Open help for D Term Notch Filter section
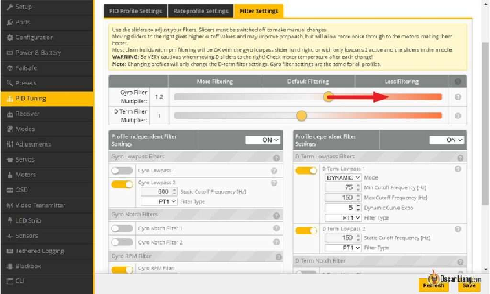Image resolution: width=490 pixels, height=294 pixels. [460, 262]
